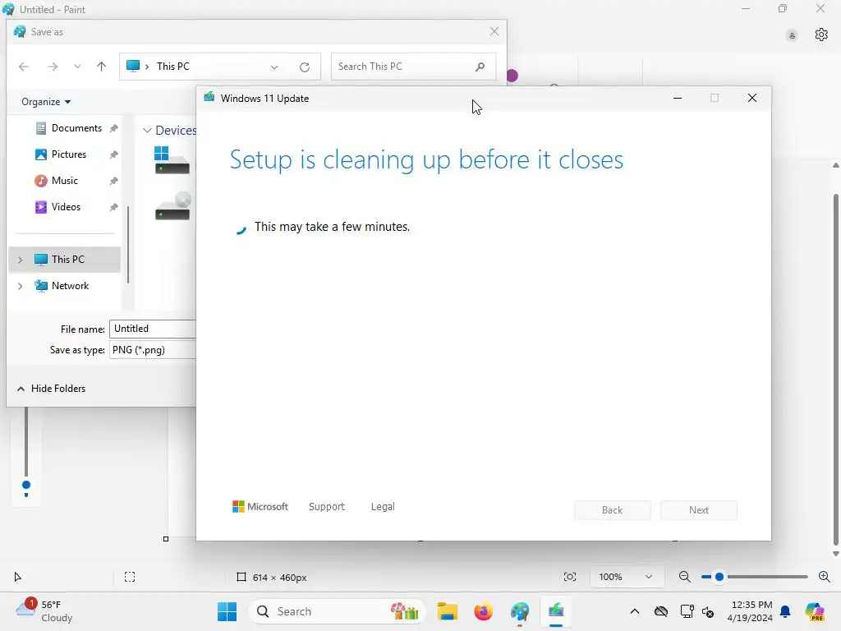Click Legal link in Windows 11 Update
Image resolution: width=841 pixels, height=631 pixels.
tap(383, 506)
